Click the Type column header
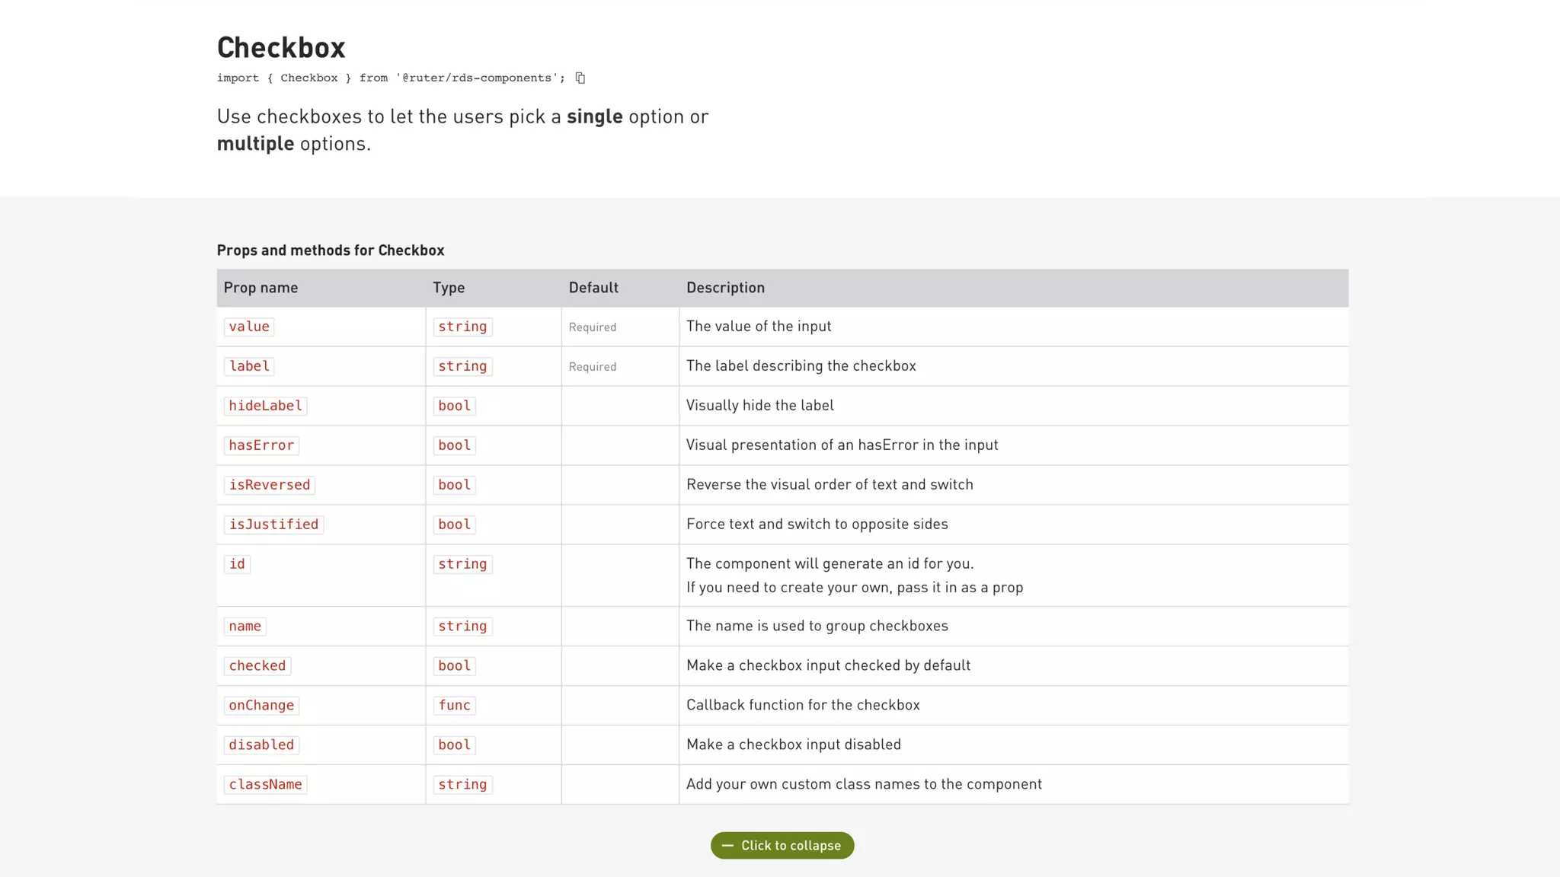This screenshot has width=1560, height=877. (449, 288)
